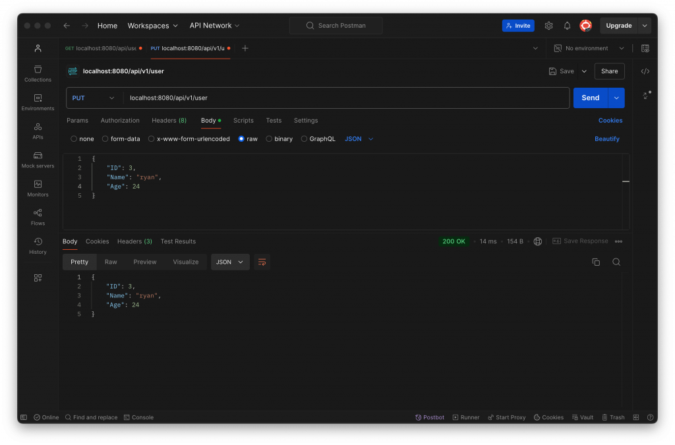Viewport: 675px width, 445px height.
Task: Open the response more options ellipsis
Action: click(618, 241)
